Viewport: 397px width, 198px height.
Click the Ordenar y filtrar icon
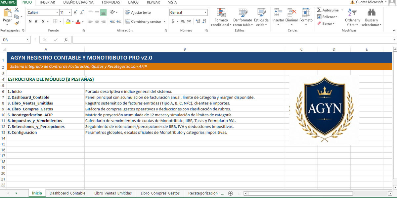pos(352,13)
